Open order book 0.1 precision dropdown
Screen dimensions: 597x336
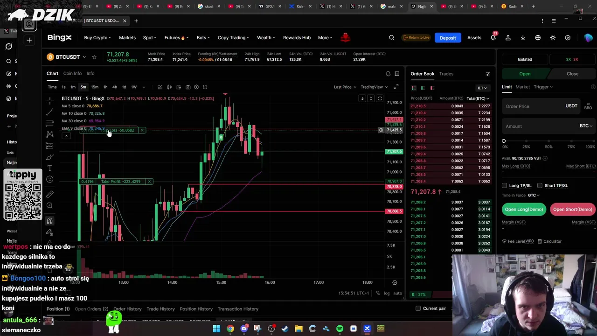pos(482,88)
